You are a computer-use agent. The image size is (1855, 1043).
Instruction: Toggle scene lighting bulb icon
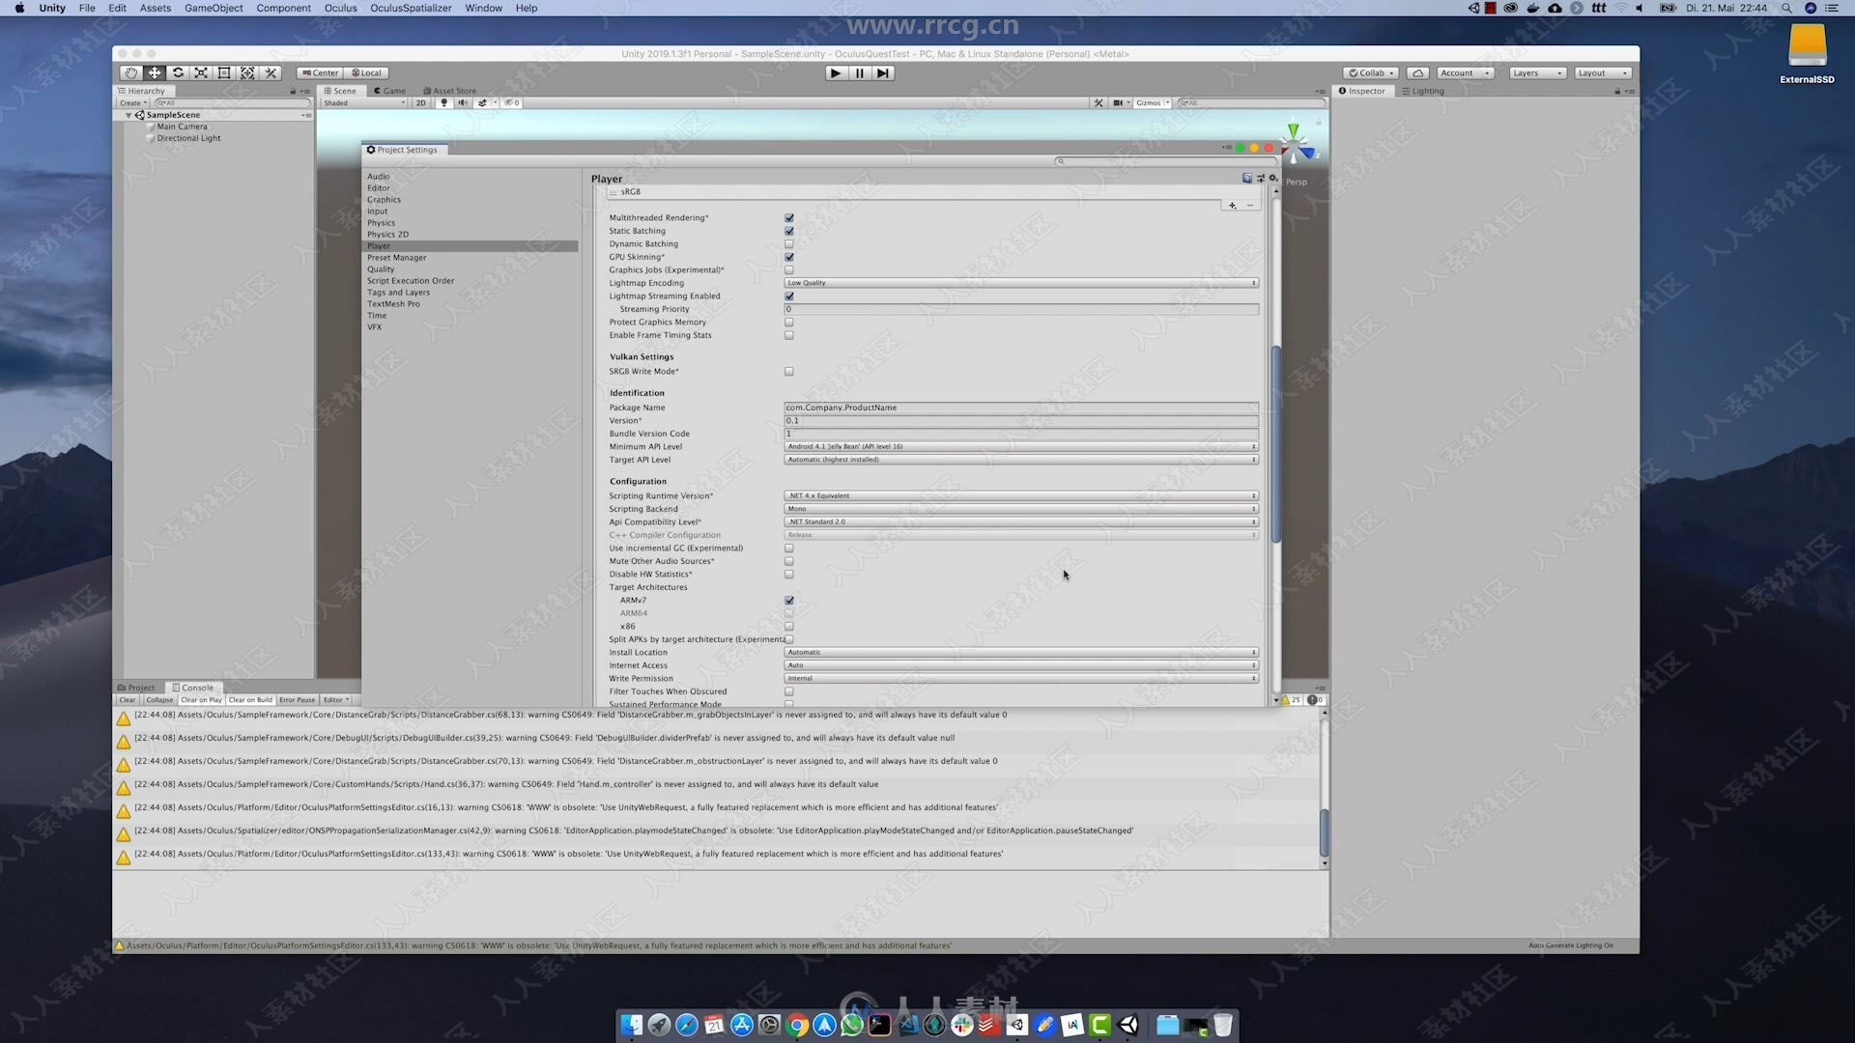coord(444,102)
